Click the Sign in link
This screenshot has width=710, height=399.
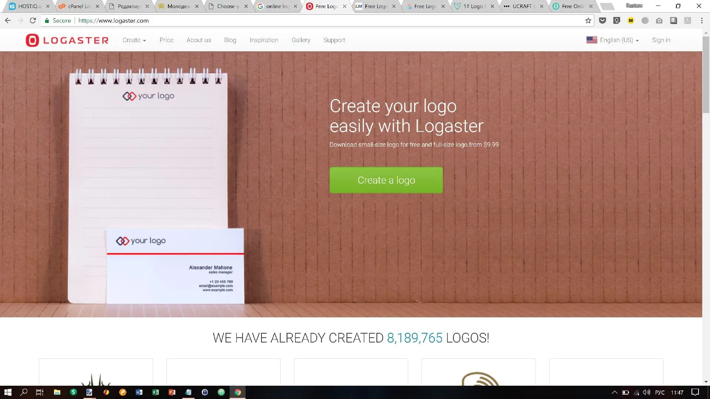661,40
